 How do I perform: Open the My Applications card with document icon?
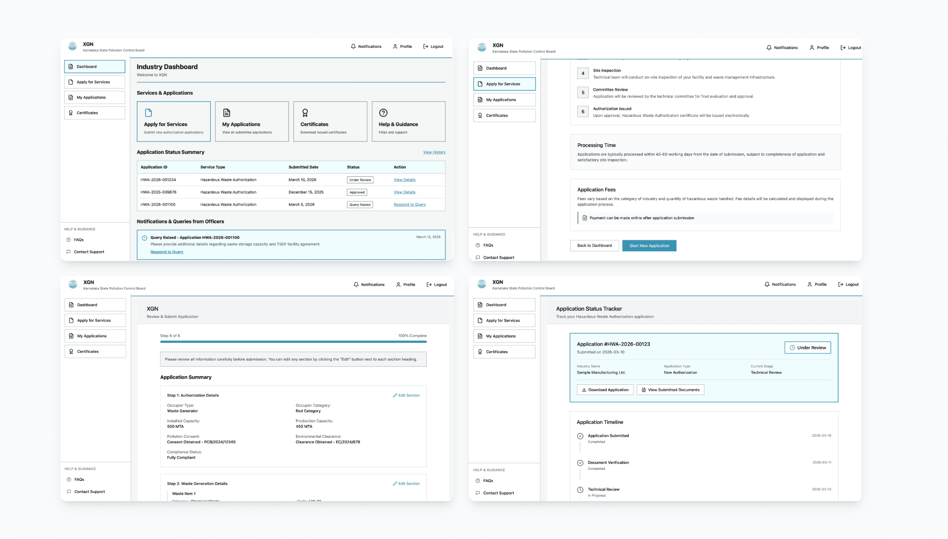252,121
